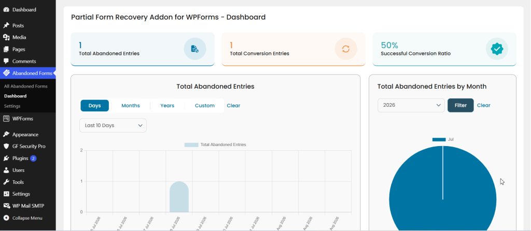Image resolution: width=531 pixels, height=231 pixels.
Task: Select the Days tab
Action: tap(95, 106)
